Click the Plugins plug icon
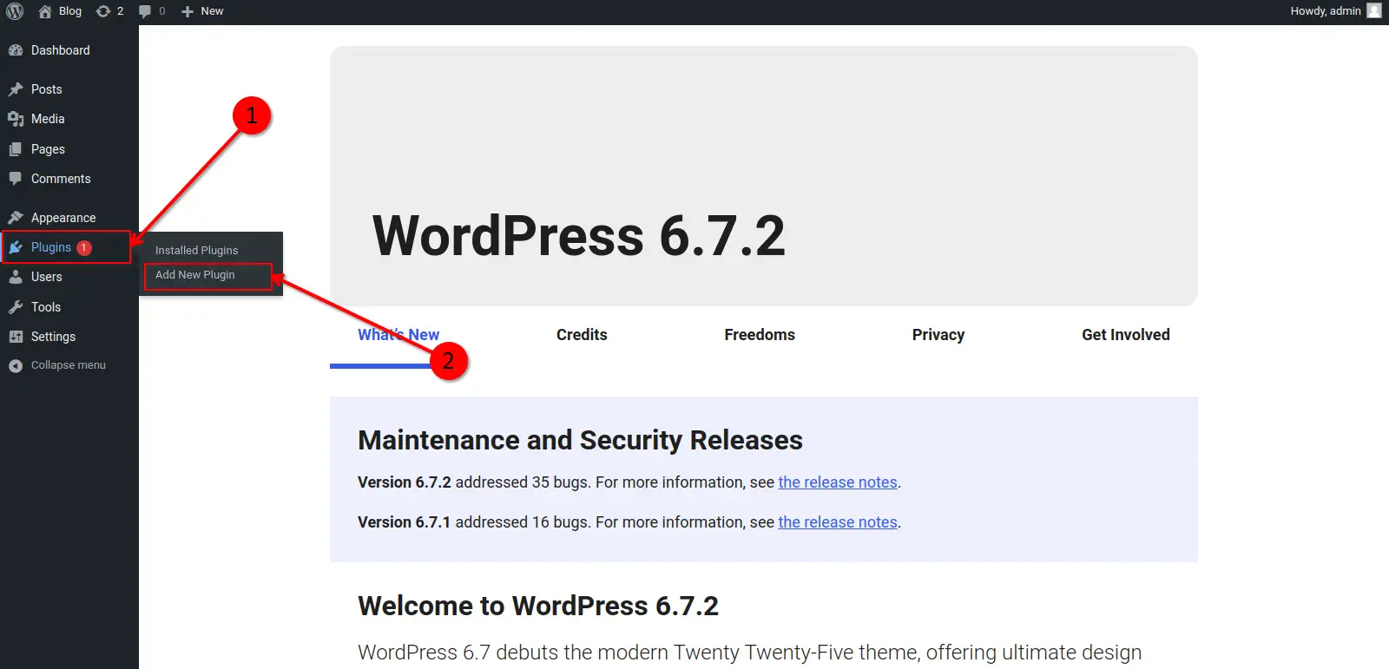 [16, 247]
